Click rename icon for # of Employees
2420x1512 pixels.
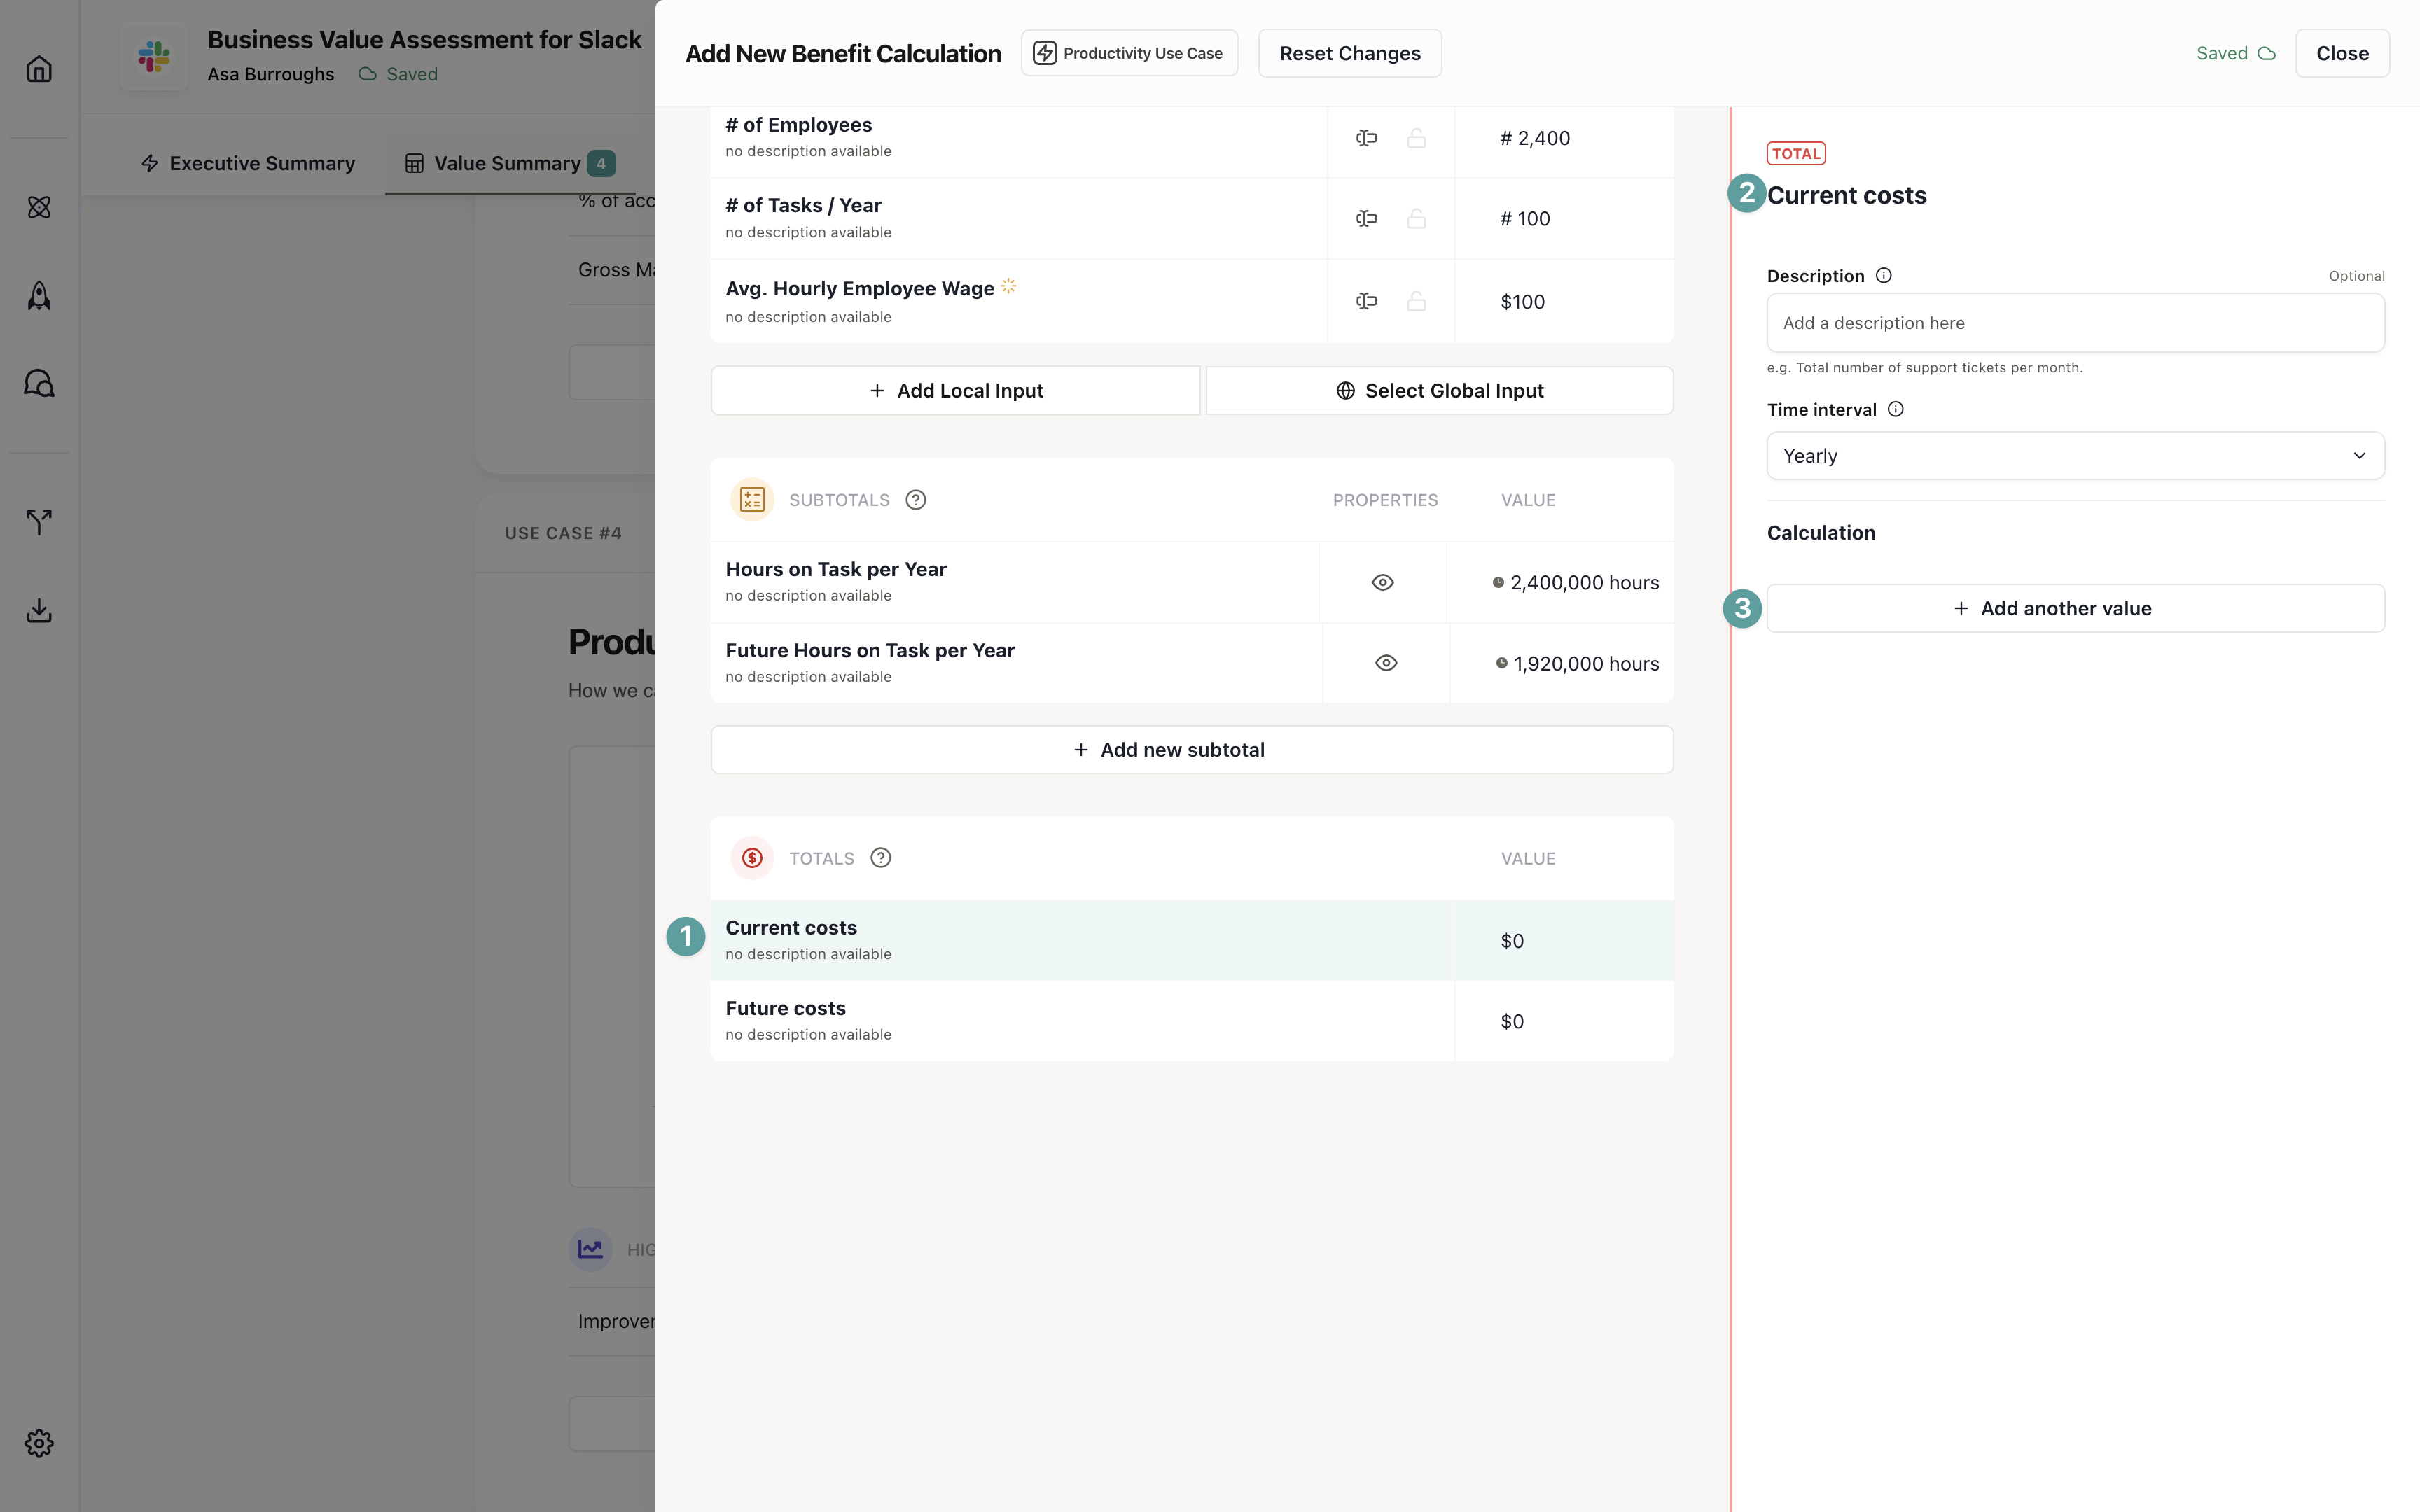click(1366, 138)
